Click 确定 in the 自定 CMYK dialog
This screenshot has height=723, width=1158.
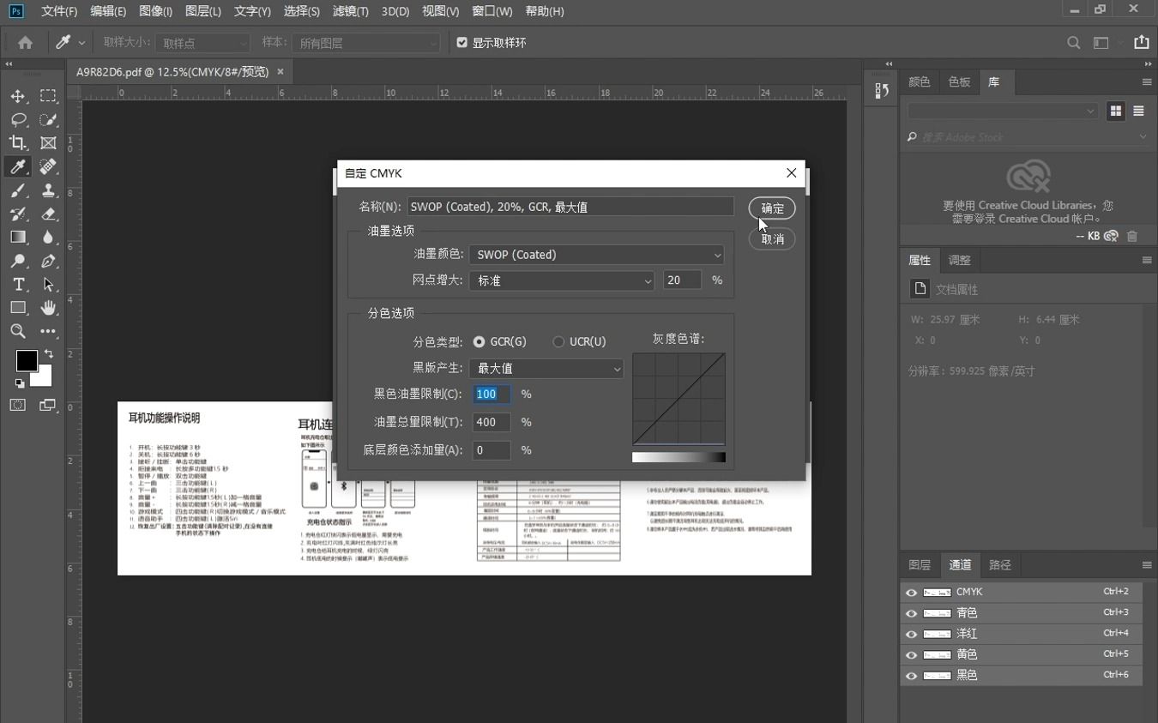pyautogui.click(x=772, y=208)
